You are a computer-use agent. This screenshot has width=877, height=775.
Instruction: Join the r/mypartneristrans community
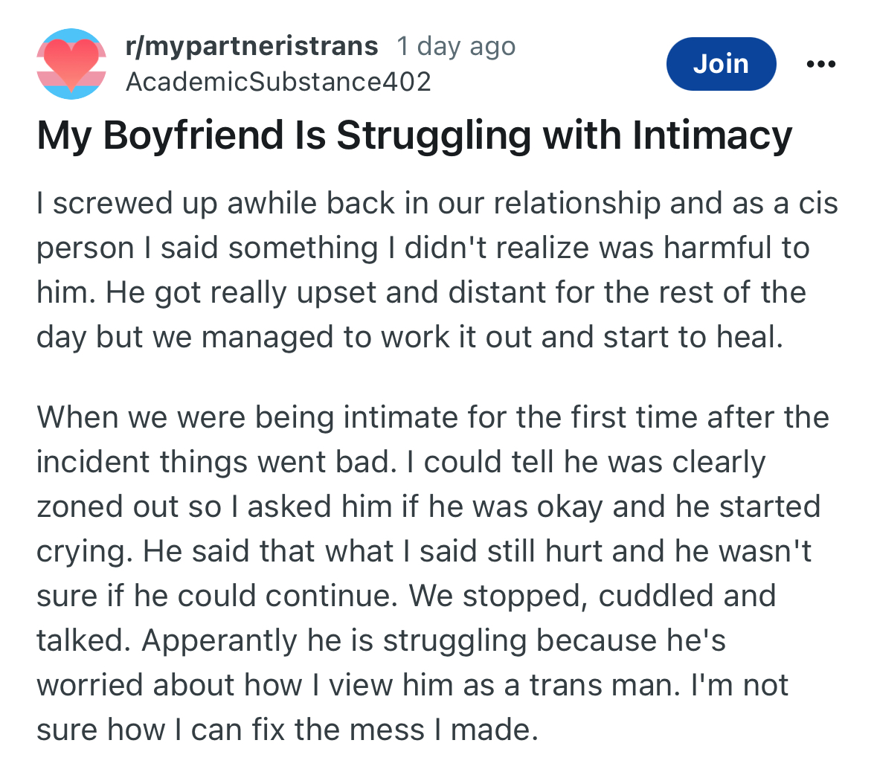pyautogui.click(x=721, y=64)
